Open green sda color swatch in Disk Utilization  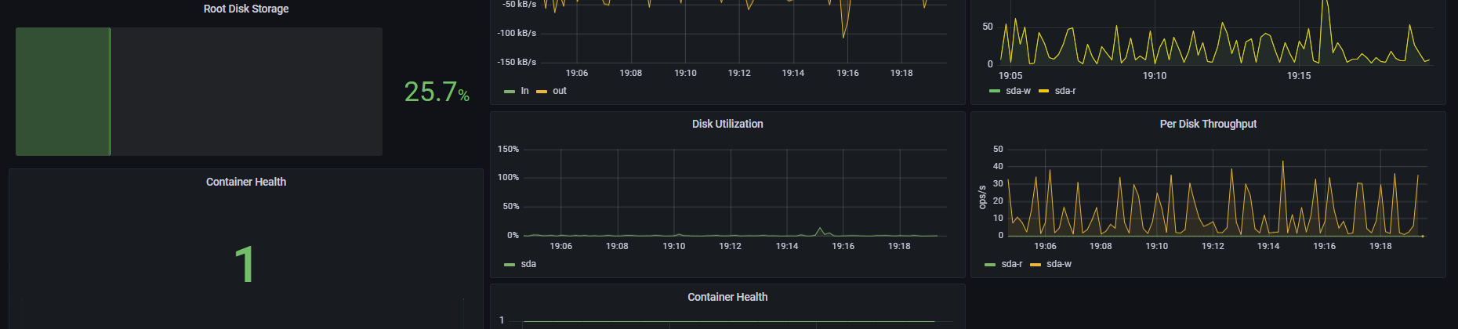pyautogui.click(x=510, y=265)
